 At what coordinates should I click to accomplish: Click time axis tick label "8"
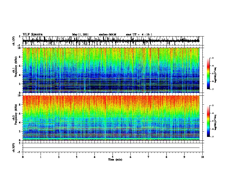click(x=166, y=157)
